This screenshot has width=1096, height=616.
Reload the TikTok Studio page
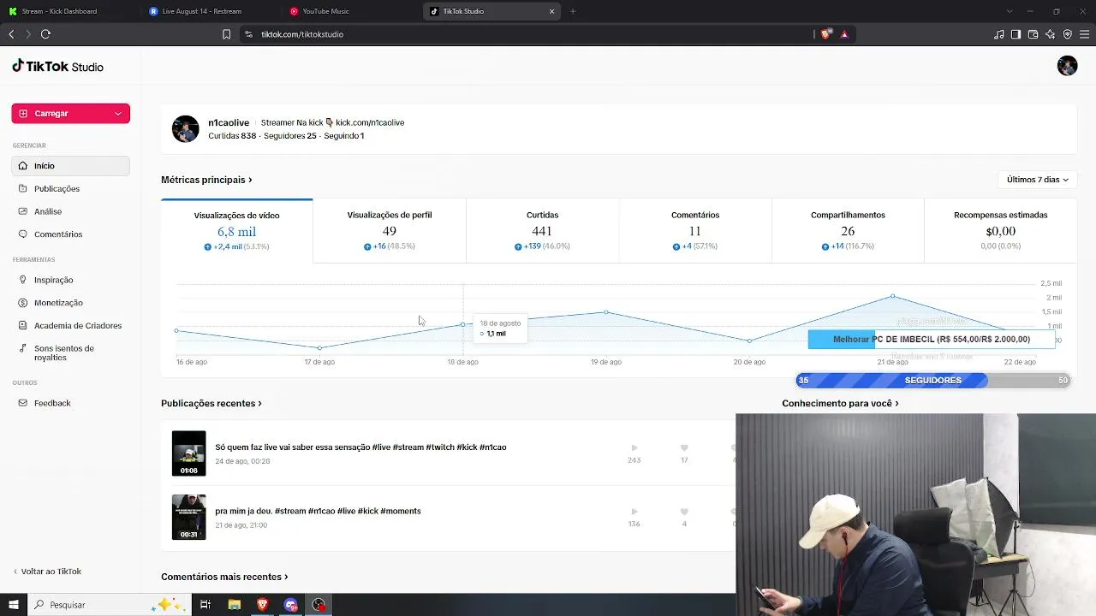[x=45, y=34]
